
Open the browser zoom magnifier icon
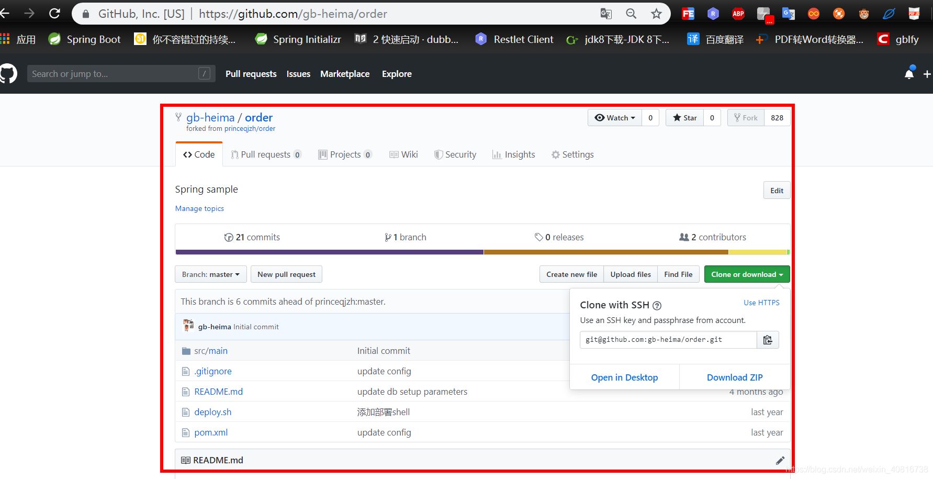pyautogui.click(x=631, y=14)
